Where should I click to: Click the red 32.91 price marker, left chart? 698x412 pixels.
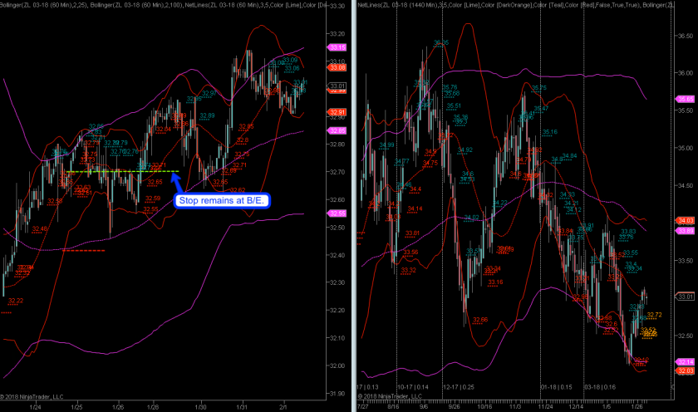[x=337, y=112]
